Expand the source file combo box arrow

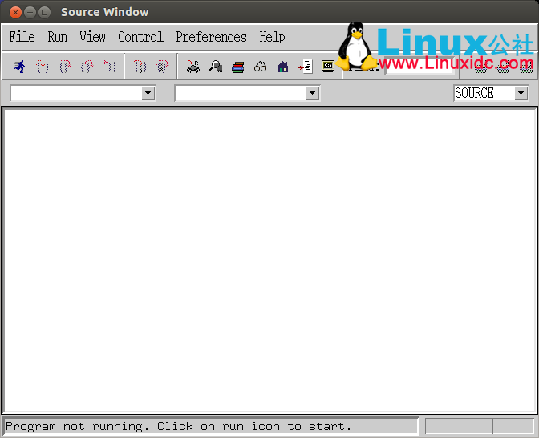pos(148,93)
